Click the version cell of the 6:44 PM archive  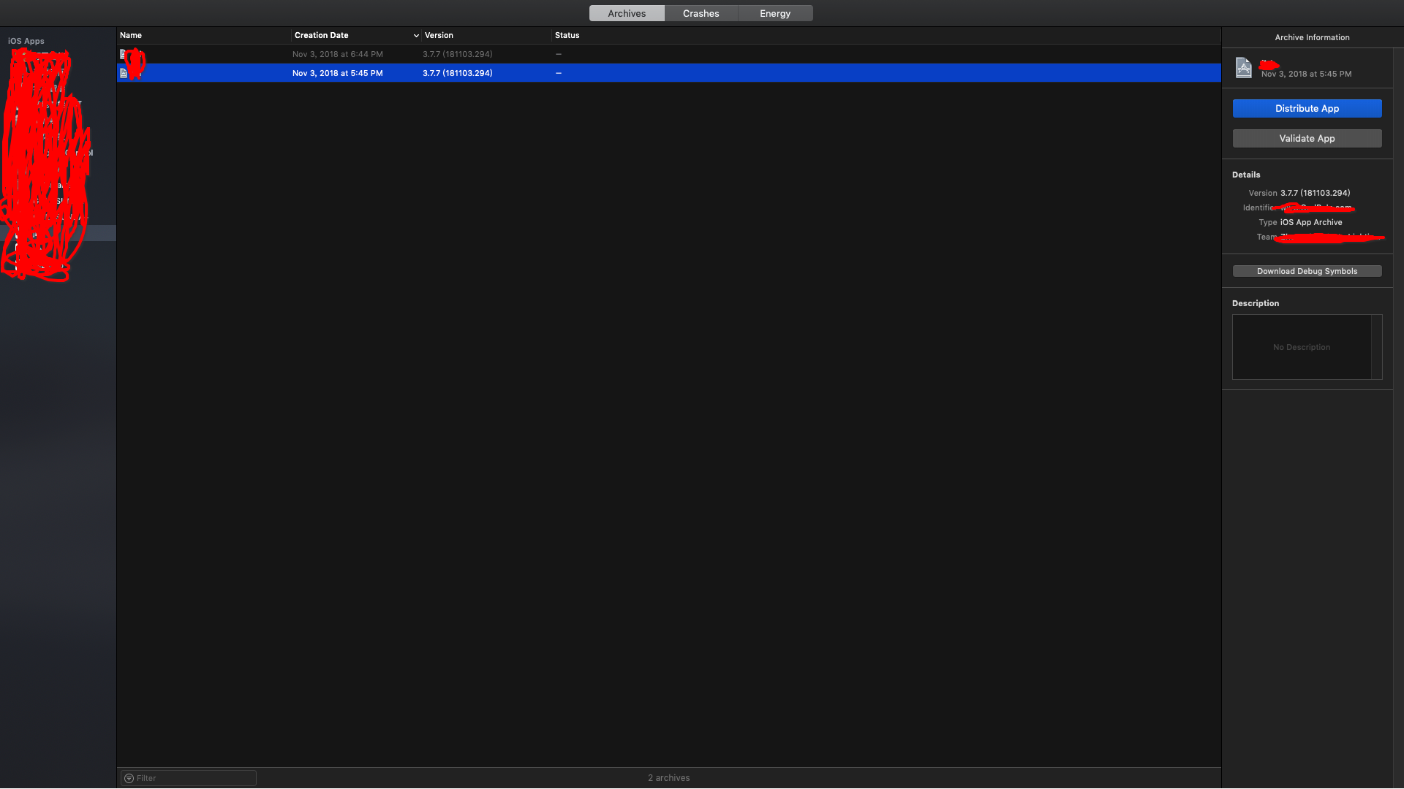tap(457, 54)
